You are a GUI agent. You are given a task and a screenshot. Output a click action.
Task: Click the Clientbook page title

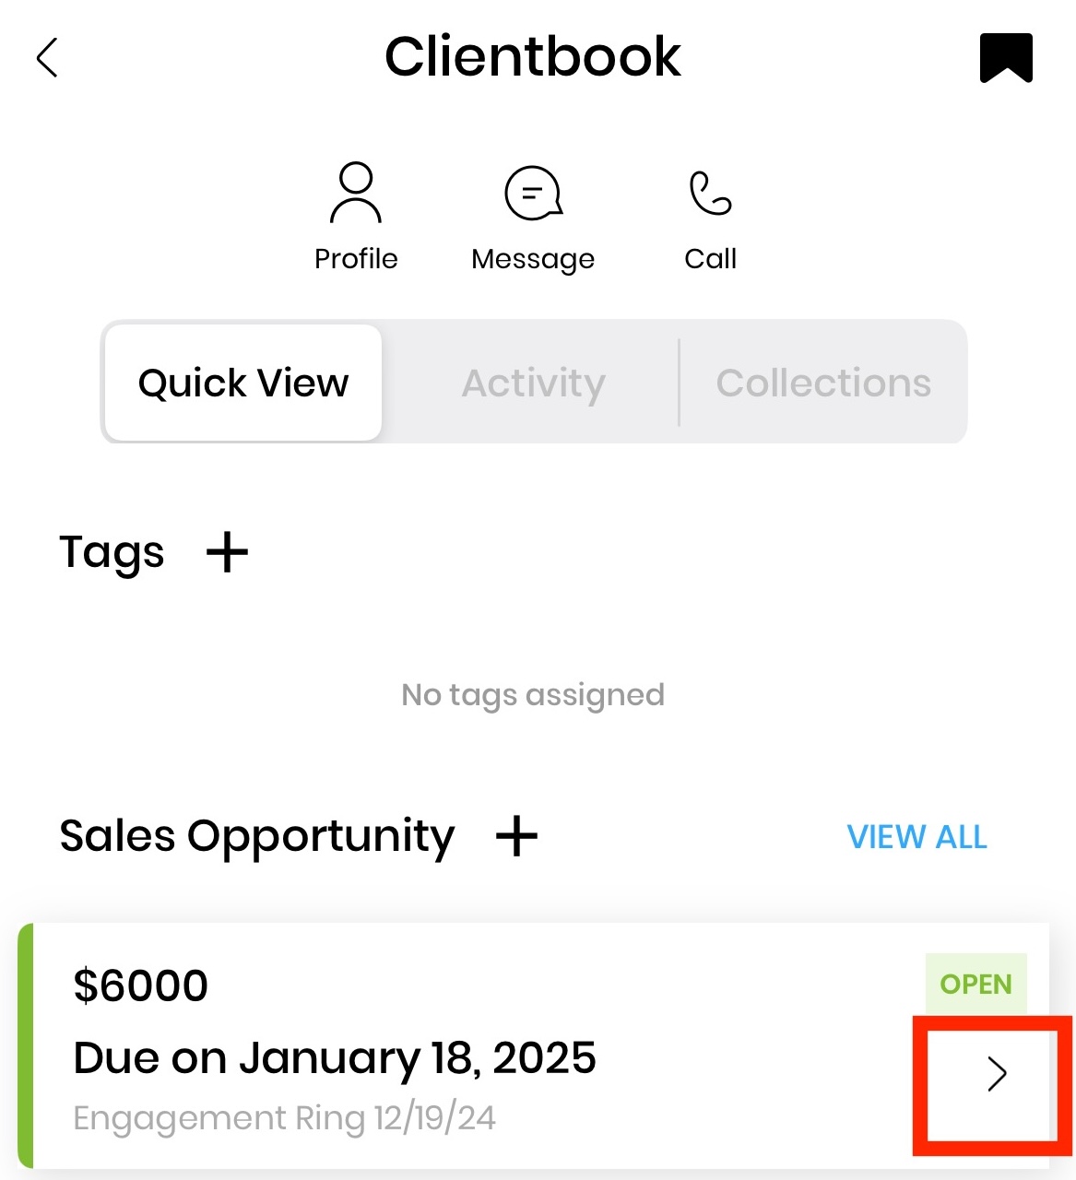[x=533, y=57]
